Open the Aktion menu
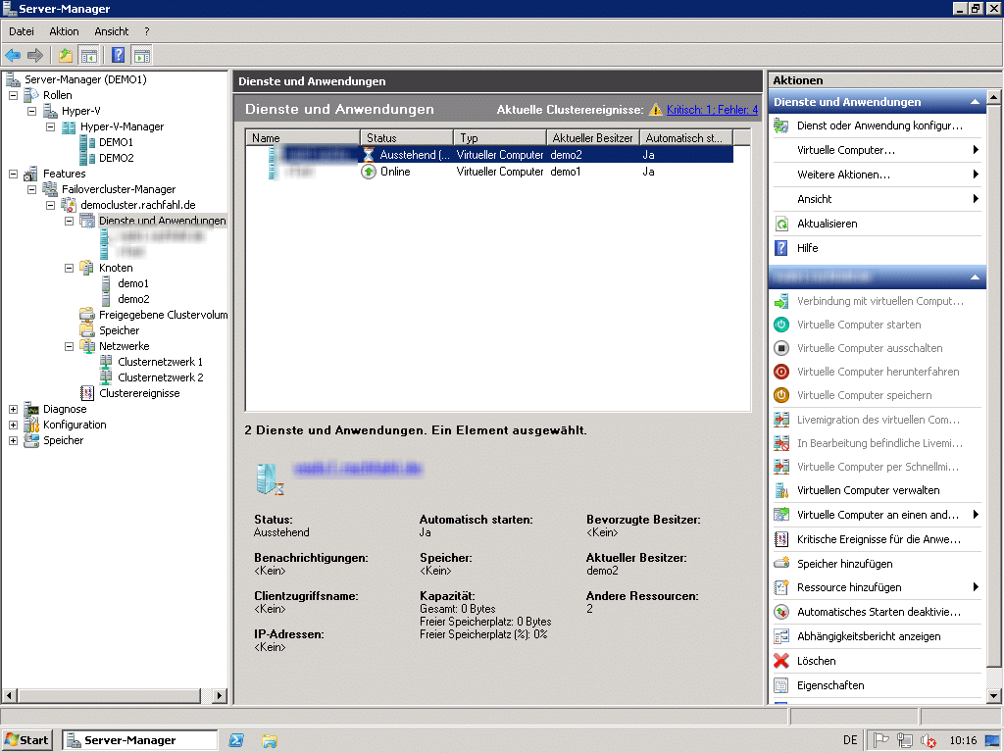The width and height of the screenshot is (1004, 753). 64,31
